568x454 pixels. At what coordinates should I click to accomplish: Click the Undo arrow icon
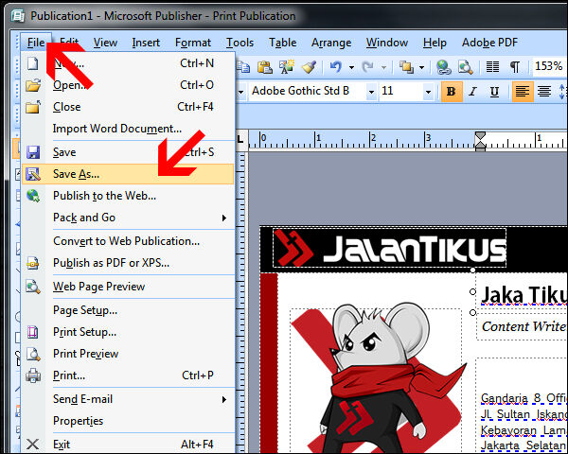(336, 67)
